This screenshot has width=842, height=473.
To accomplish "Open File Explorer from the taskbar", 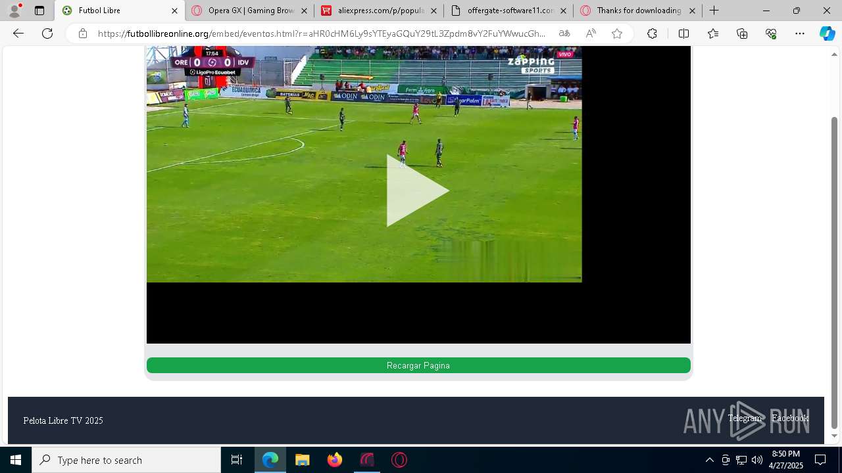I will (x=303, y=460).
